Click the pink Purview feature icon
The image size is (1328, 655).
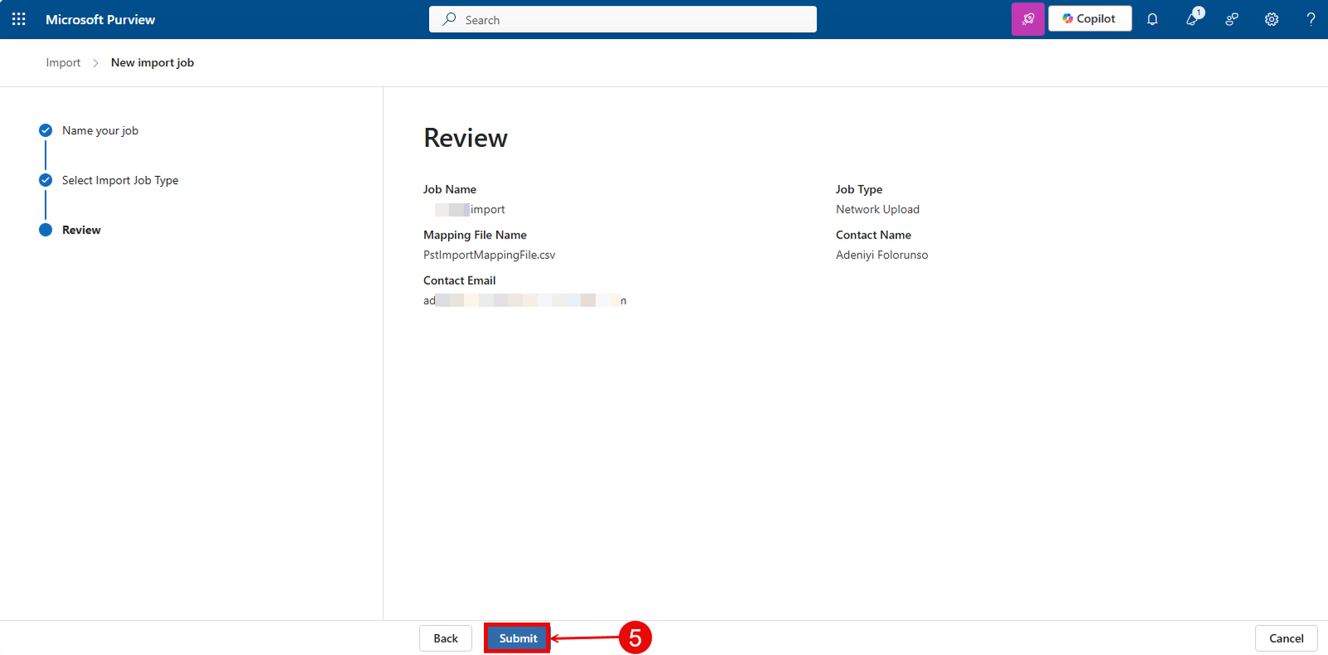coord(1028,19)
